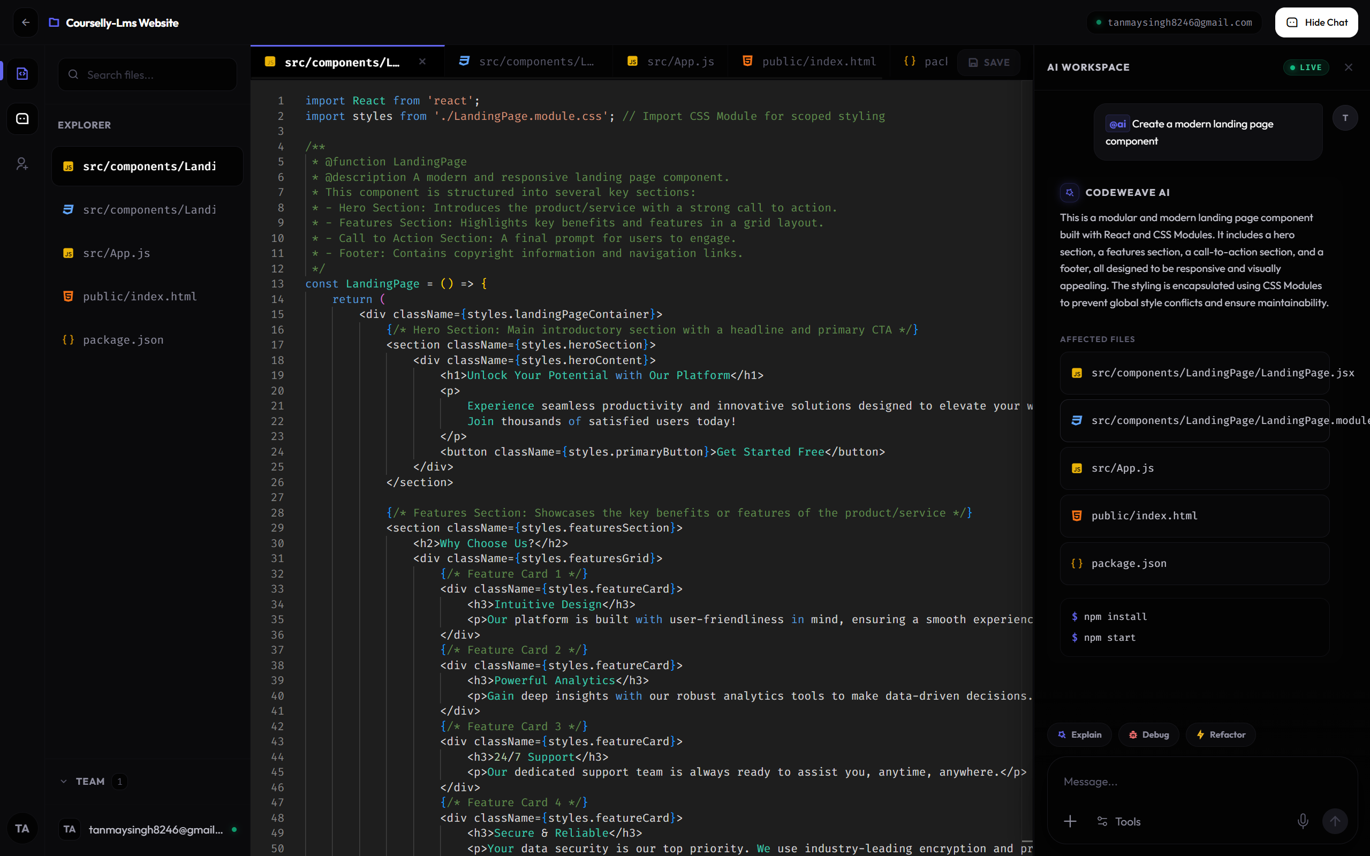The image size is (1370, 856).
Task: Click the TA avatar in the sidebar
Action: click(x=22, y=828)
